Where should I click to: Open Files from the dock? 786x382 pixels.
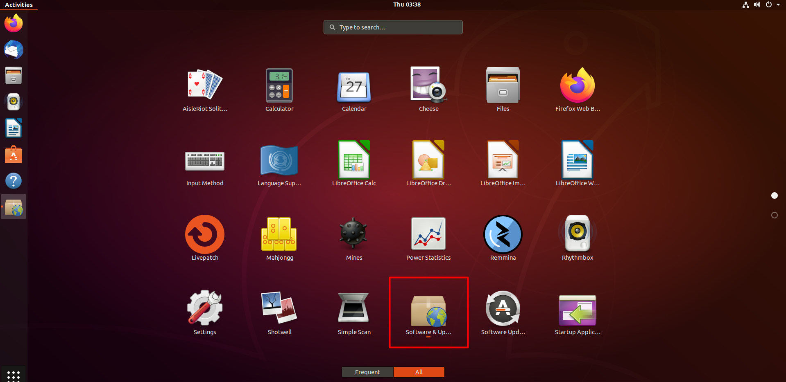coord(14,76)
